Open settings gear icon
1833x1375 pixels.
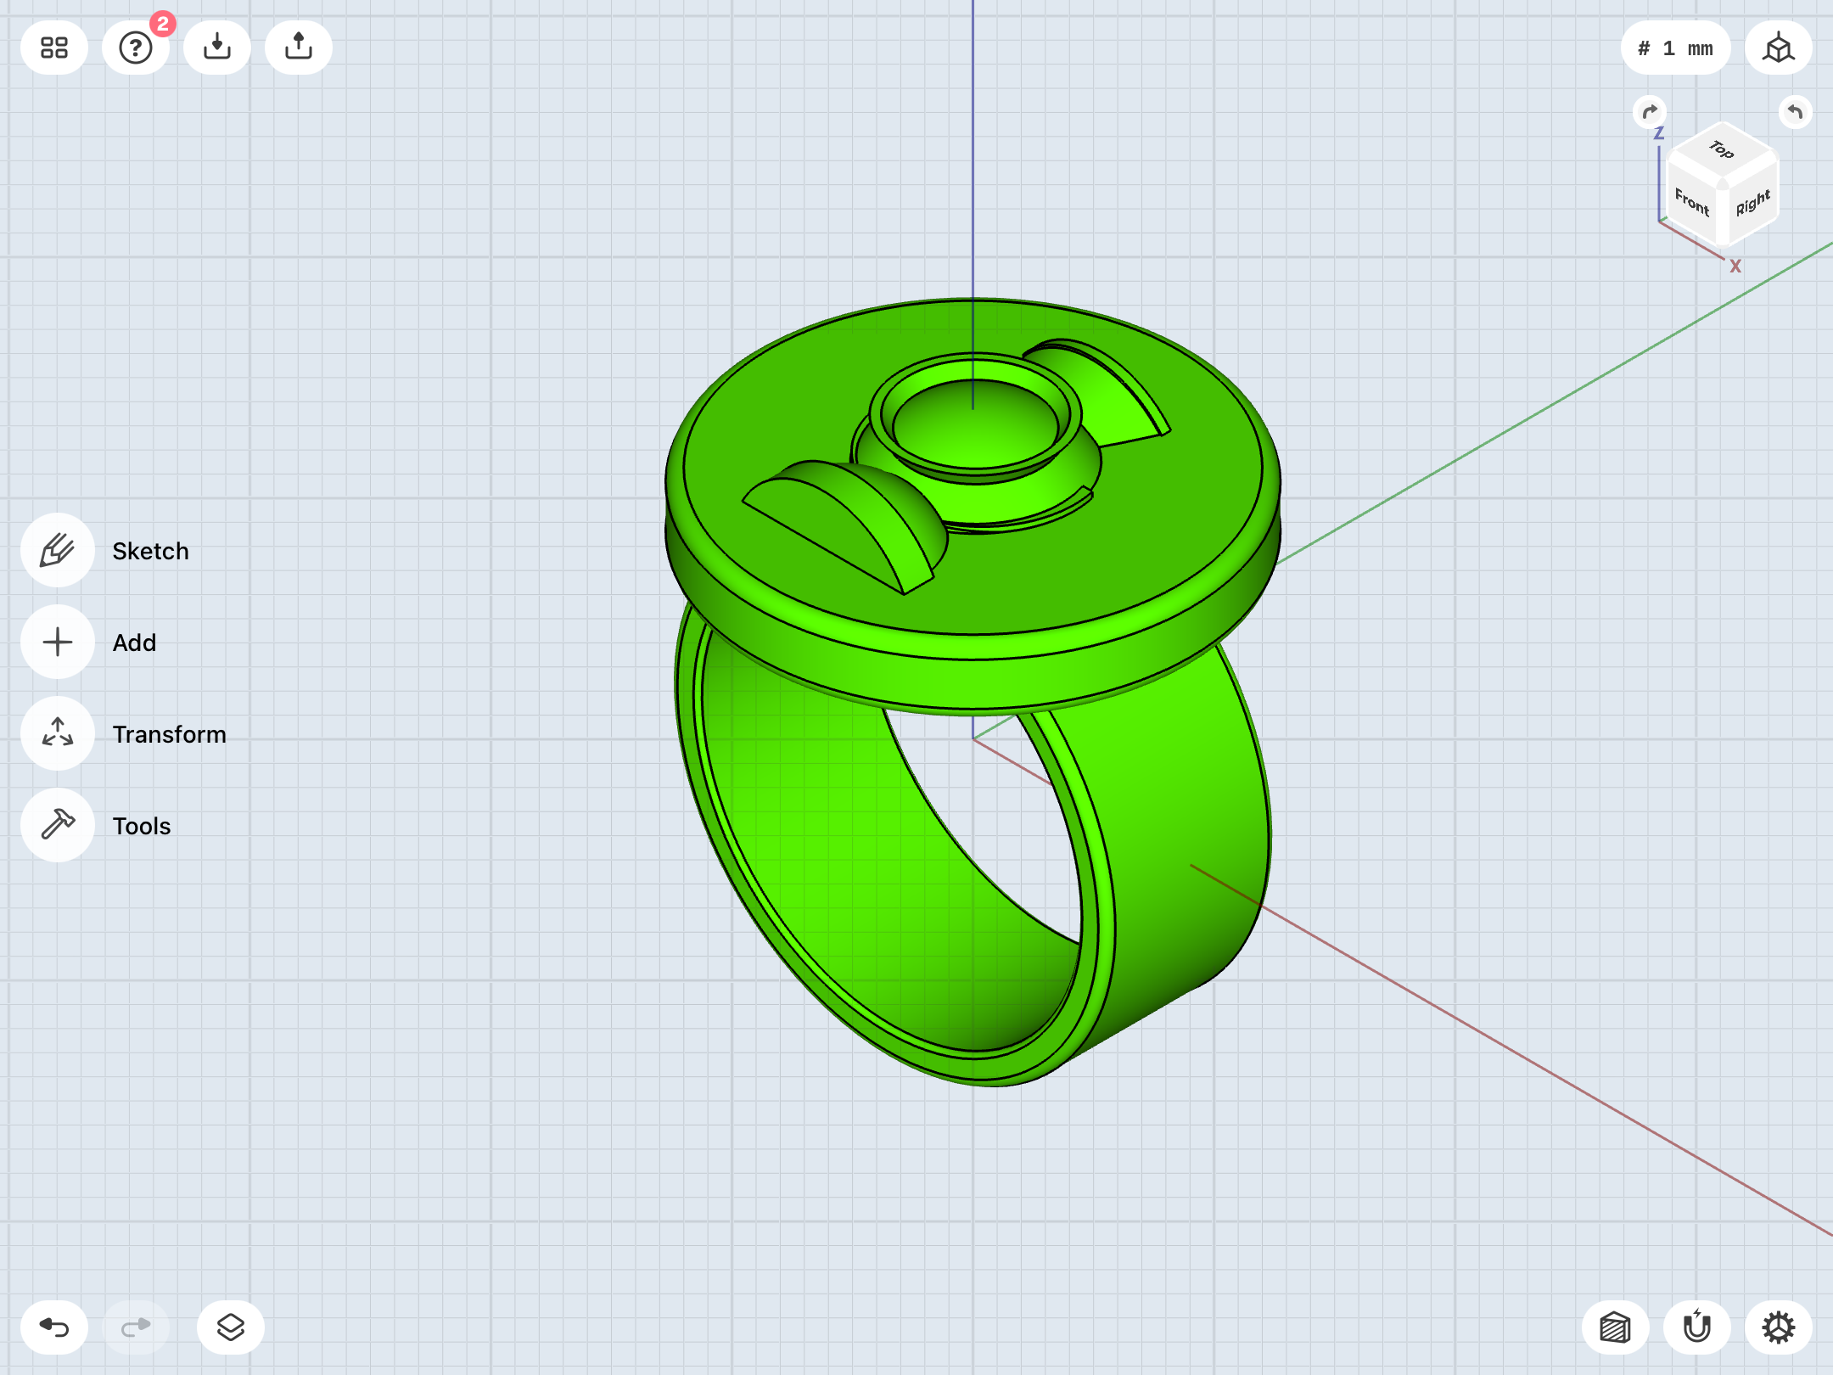[1779, 1327]
